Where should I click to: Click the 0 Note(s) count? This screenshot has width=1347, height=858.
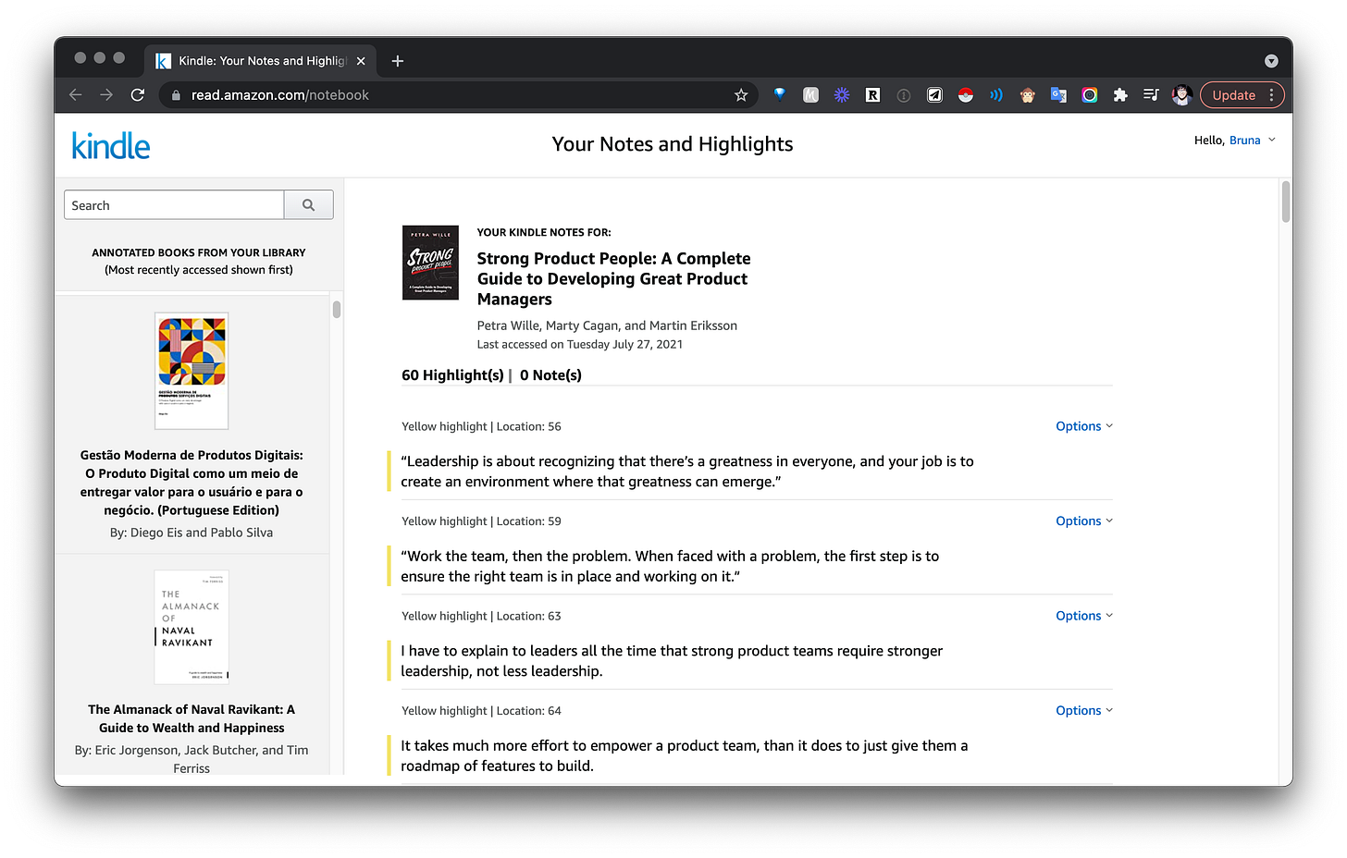pyautogui.click(x=550, y=375)
